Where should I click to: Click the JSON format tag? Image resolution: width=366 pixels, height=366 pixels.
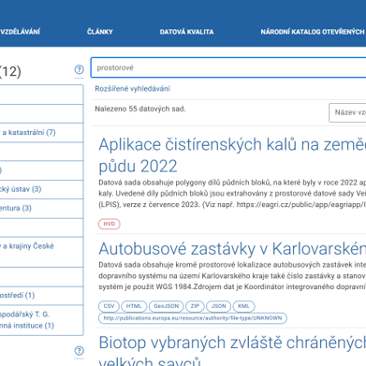pyautogui.click(x=218, y=306)
